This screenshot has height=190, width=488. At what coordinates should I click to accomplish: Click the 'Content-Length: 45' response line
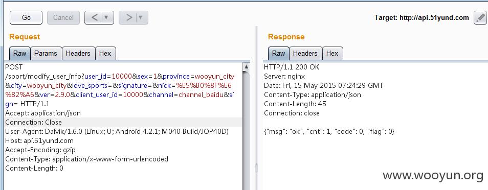[x=295, y=104]
